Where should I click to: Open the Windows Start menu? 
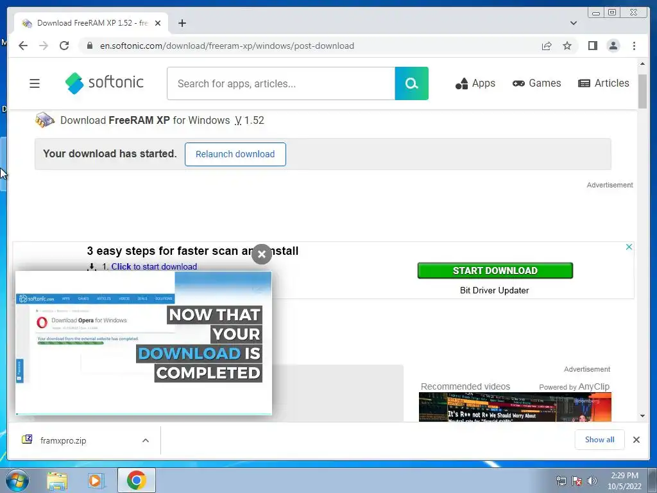click(17, 480)
